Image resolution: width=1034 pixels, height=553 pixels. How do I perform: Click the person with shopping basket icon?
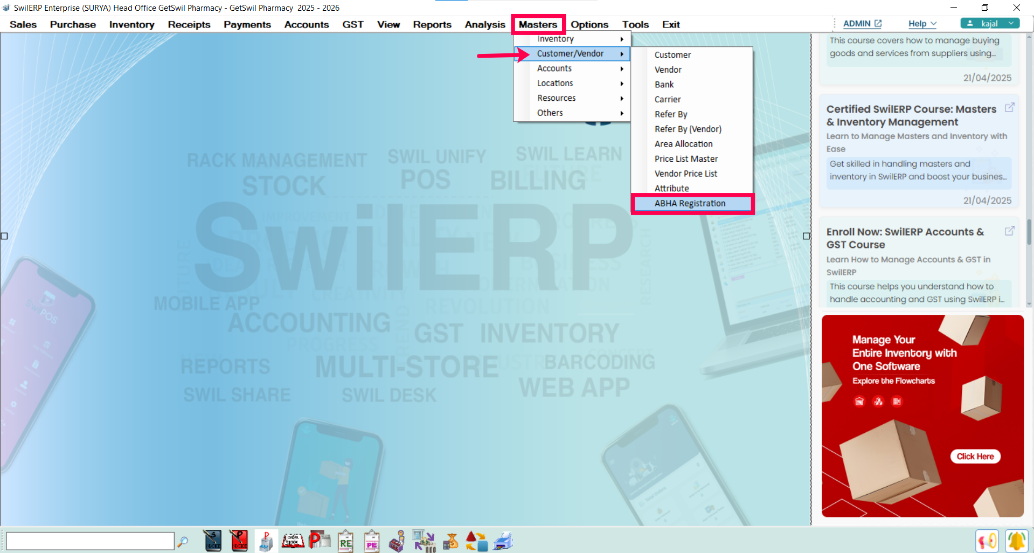tap(398, 541)
